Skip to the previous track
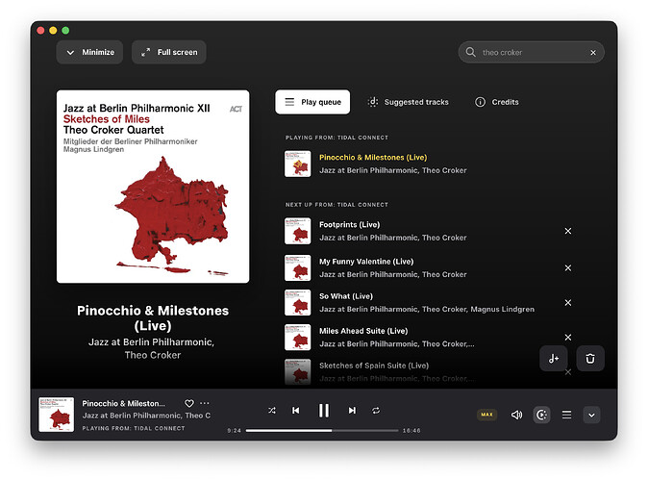 point(296,411)
